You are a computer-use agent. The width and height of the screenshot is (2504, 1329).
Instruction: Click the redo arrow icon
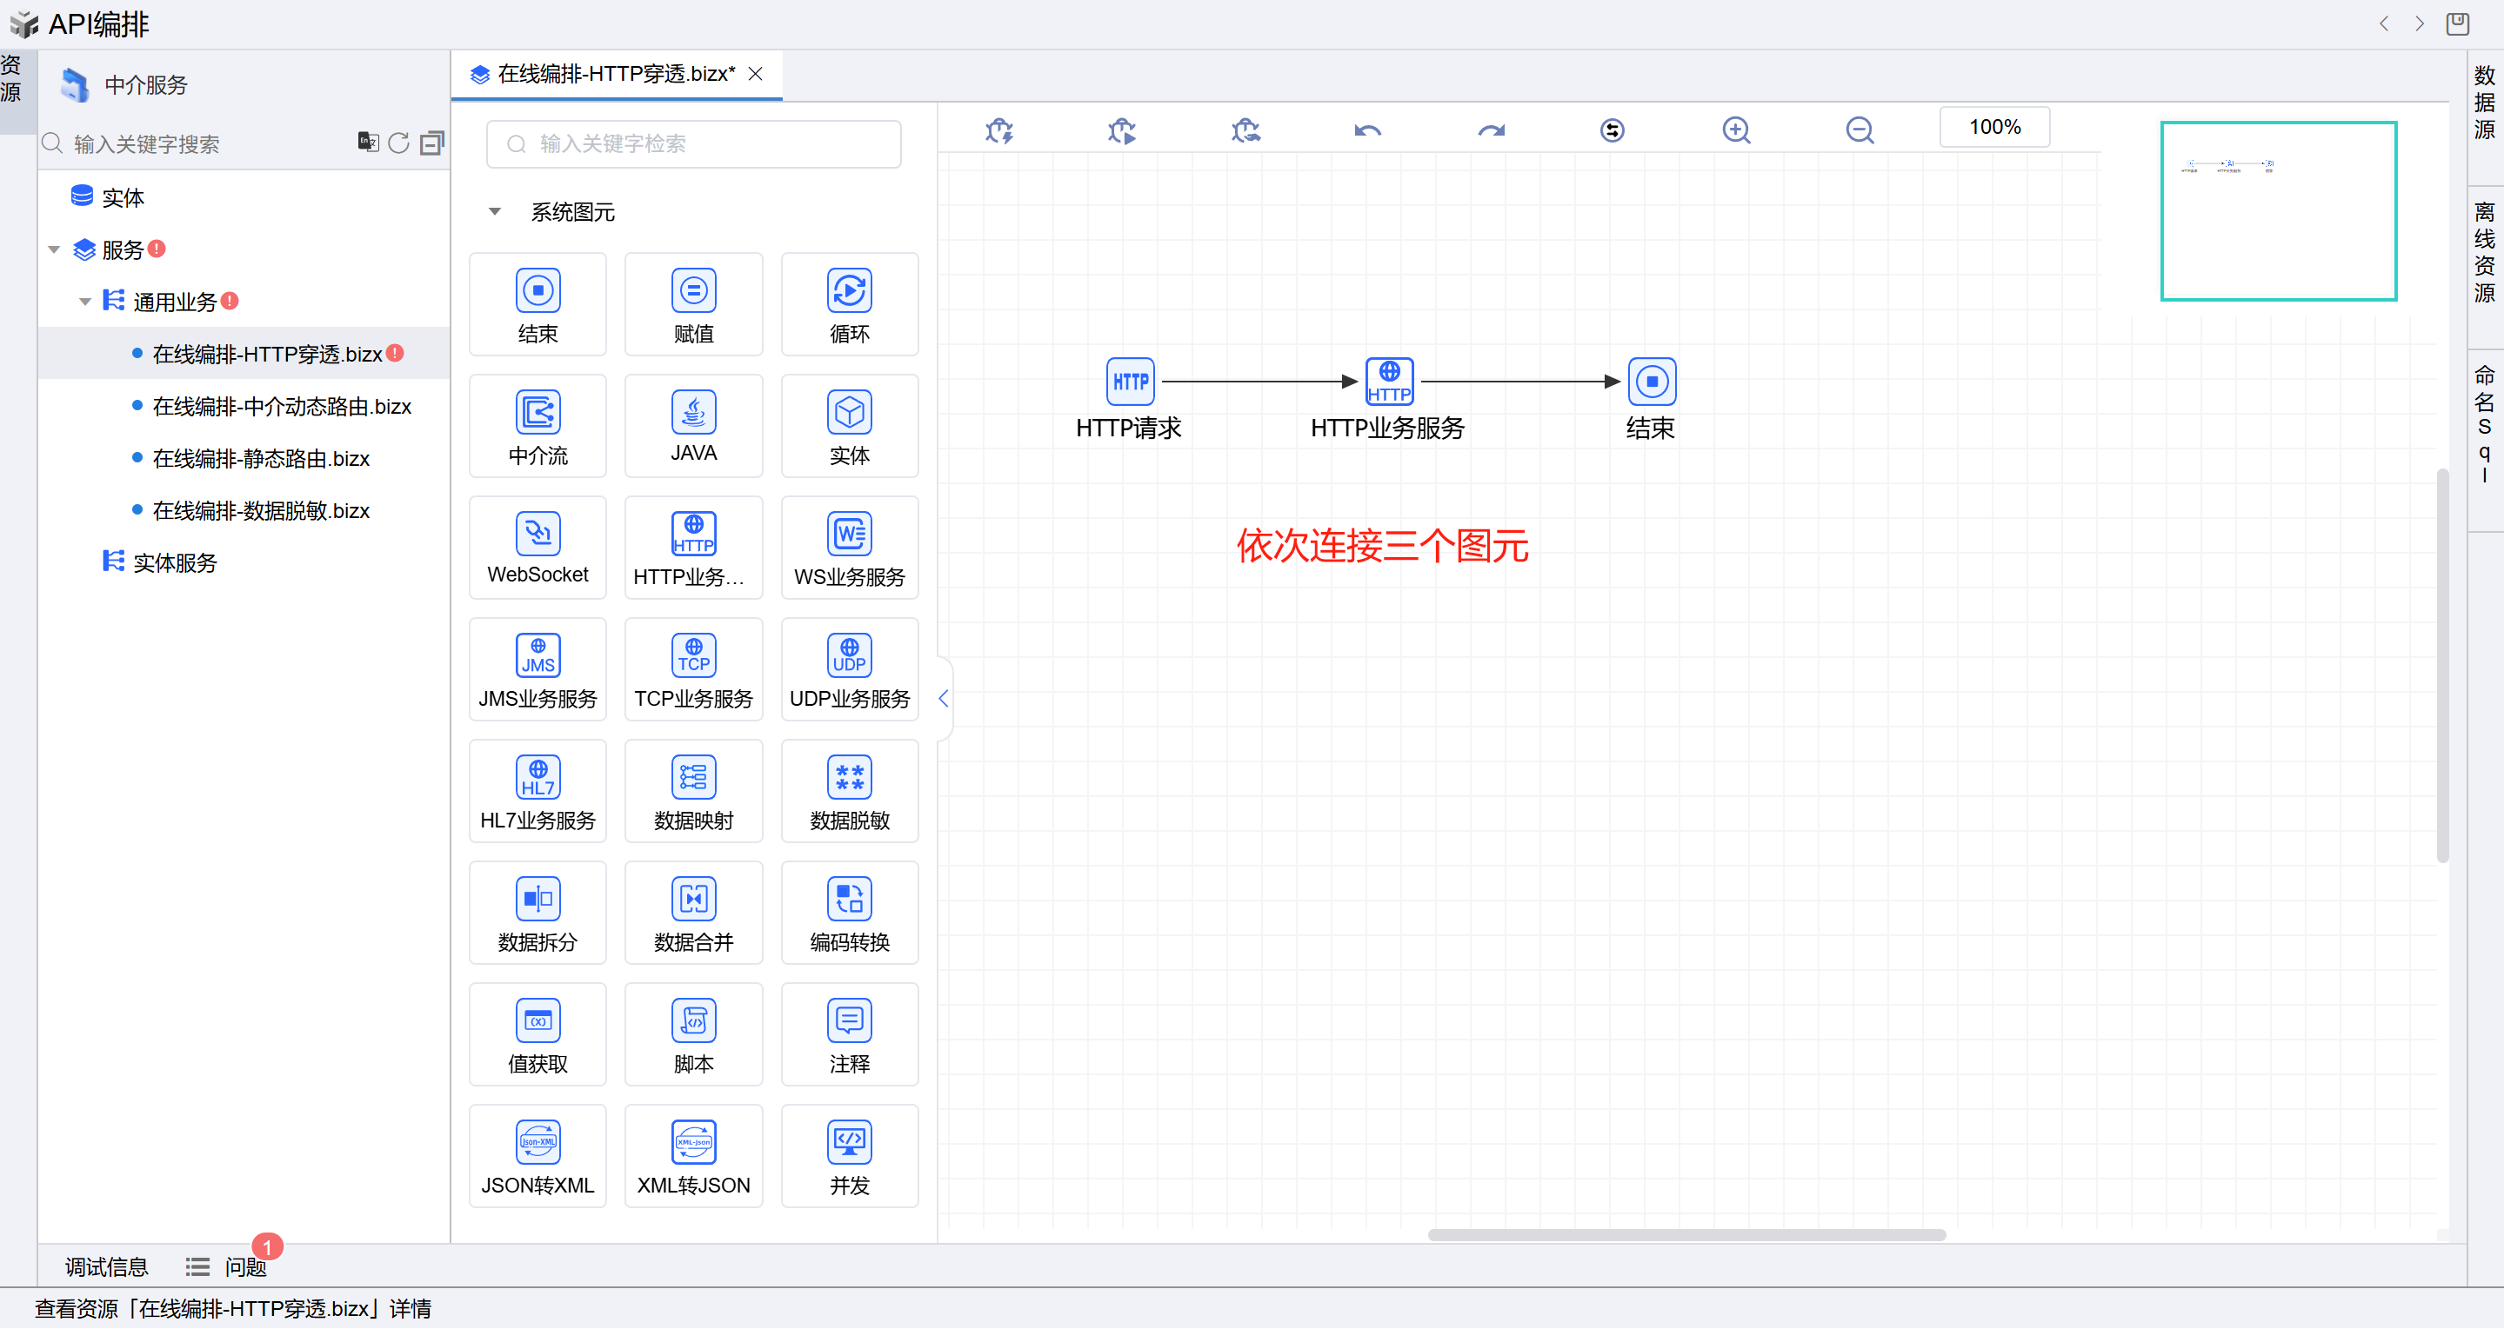(1490, 130)
